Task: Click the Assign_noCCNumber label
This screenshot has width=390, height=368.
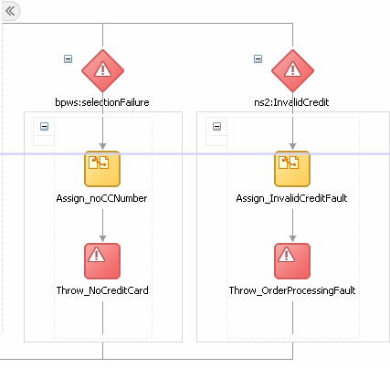Action: 101,198
